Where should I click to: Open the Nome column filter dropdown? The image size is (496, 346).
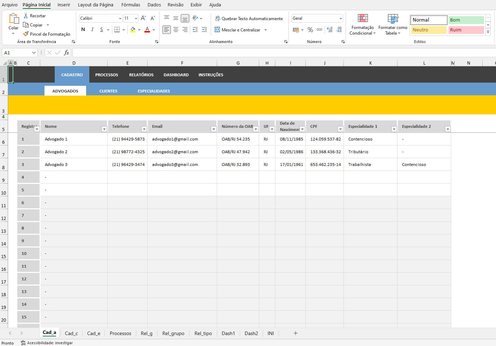pyautogui.click(x=104, y=129)
